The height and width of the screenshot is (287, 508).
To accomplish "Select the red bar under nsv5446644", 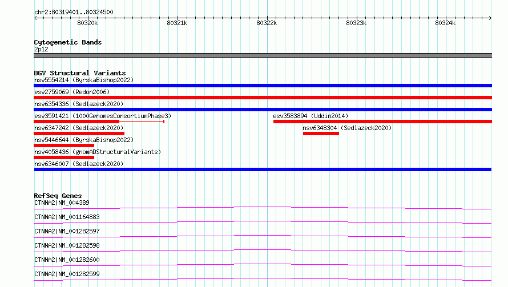I will point(64,145).
